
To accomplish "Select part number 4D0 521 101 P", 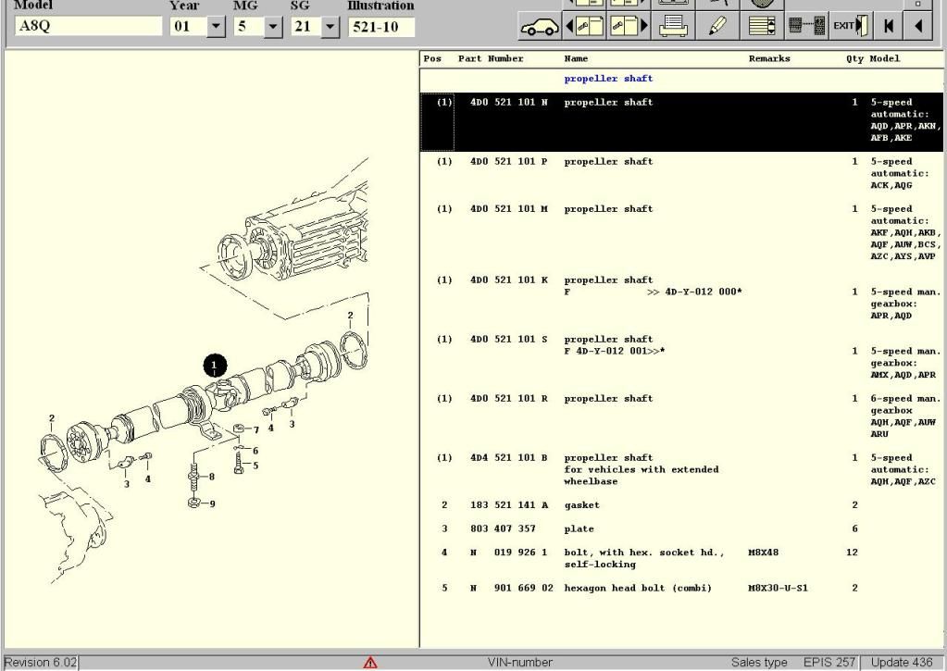I will [x=508, y=161].
